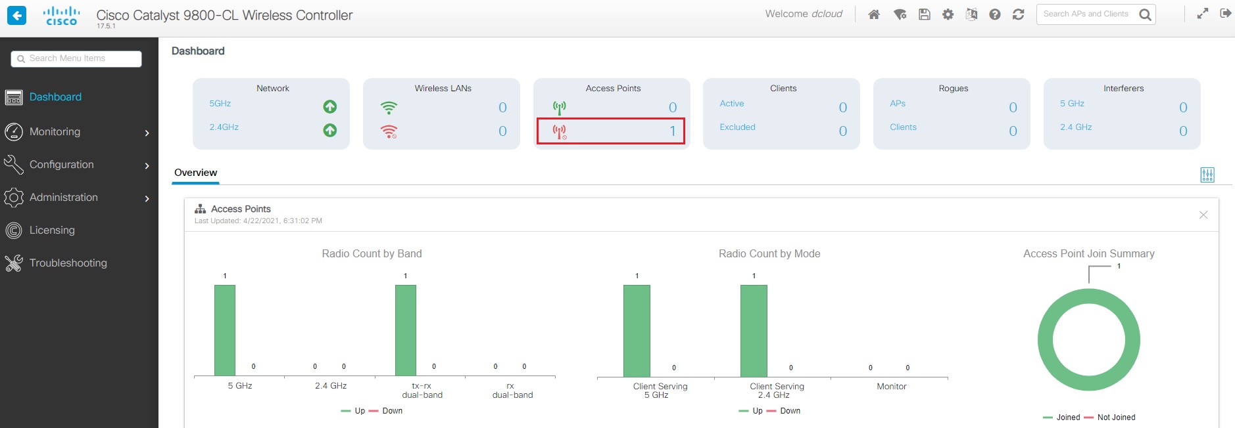Click the Troubleshooting tools icon

14,263
